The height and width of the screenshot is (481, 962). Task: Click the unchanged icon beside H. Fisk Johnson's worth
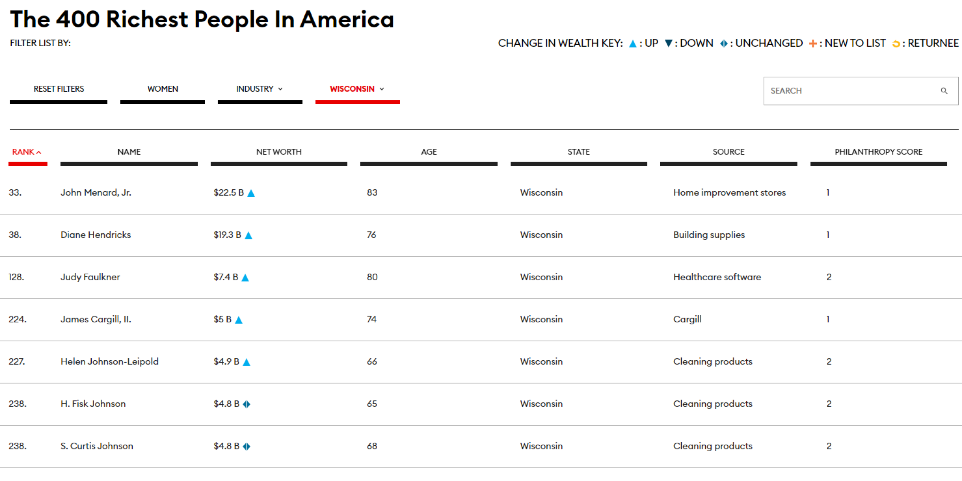pyautogui.click(x=247, y=404)
